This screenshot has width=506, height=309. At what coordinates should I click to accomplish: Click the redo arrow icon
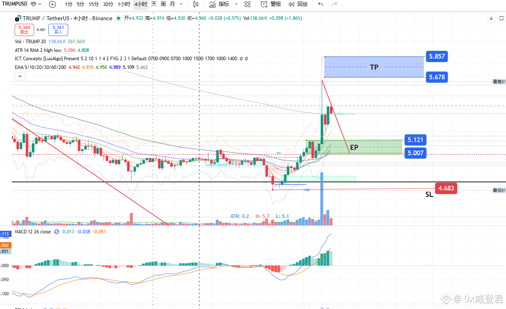(x=334, y=4)
